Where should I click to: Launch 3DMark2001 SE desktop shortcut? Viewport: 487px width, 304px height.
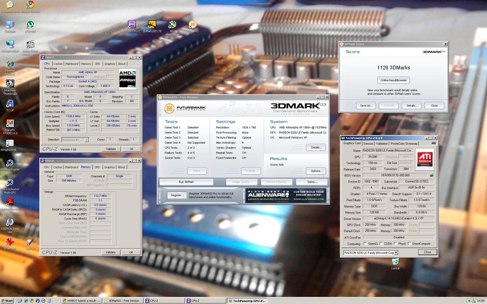(x=152, y=26)
